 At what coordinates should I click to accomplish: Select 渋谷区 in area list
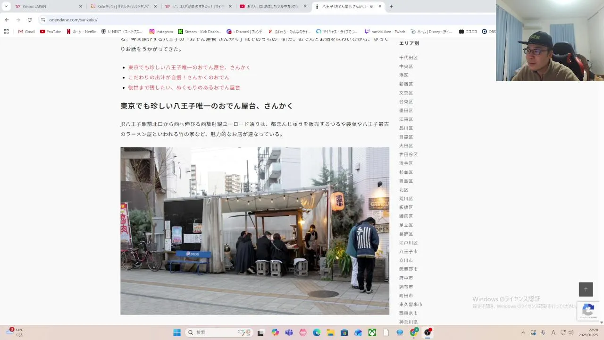click(406, 163)
